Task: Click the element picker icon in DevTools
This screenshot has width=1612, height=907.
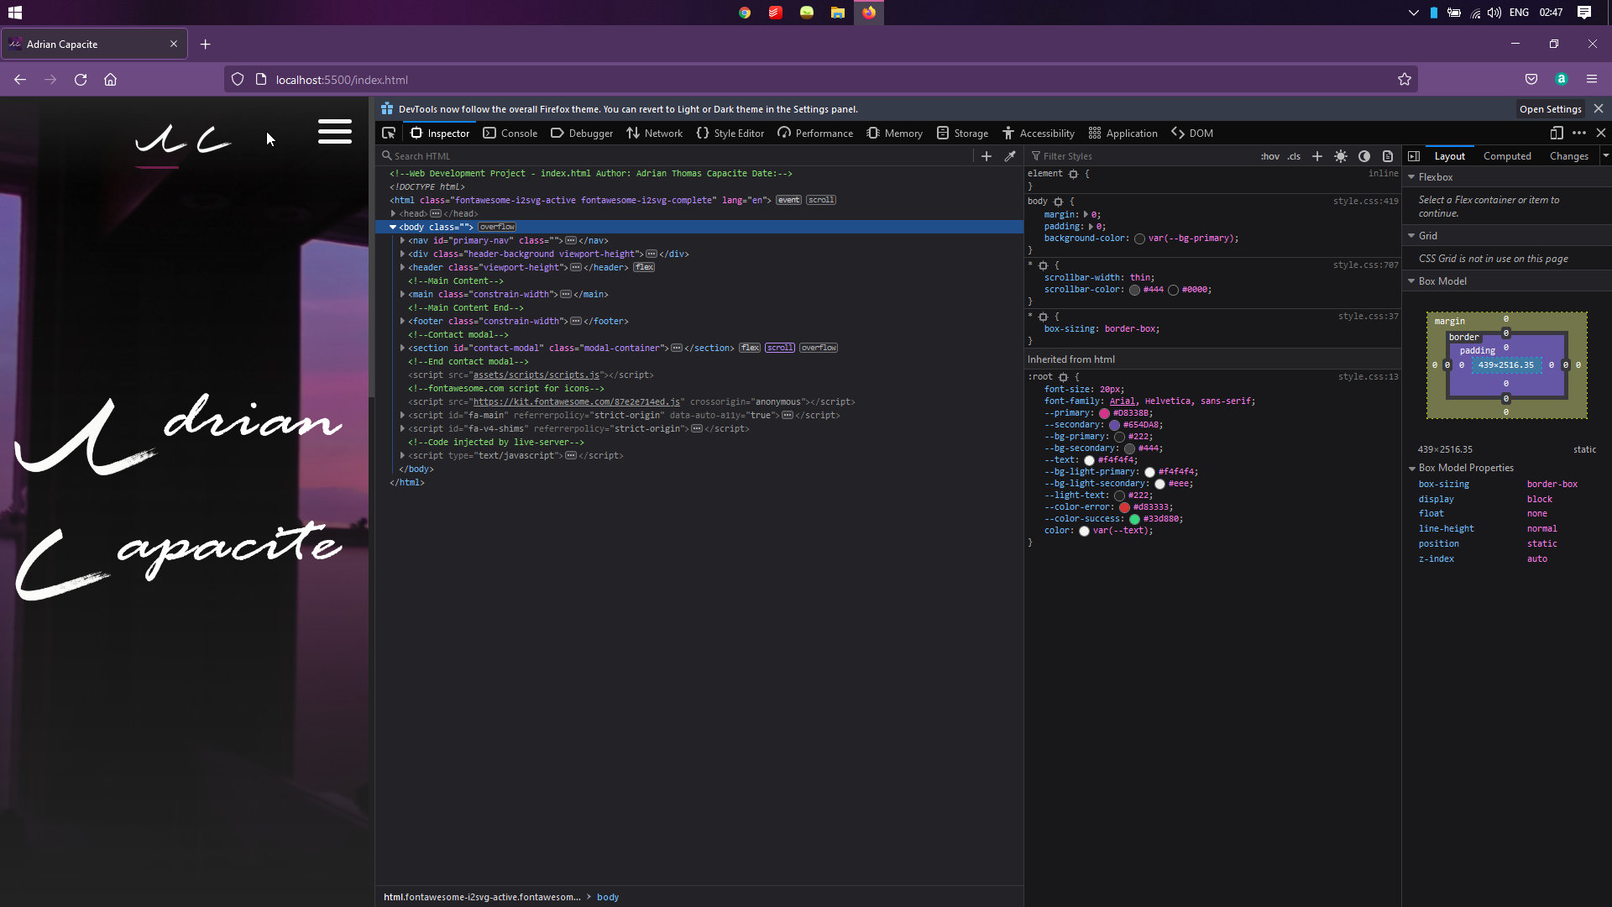Action: [x=389, y=133]
